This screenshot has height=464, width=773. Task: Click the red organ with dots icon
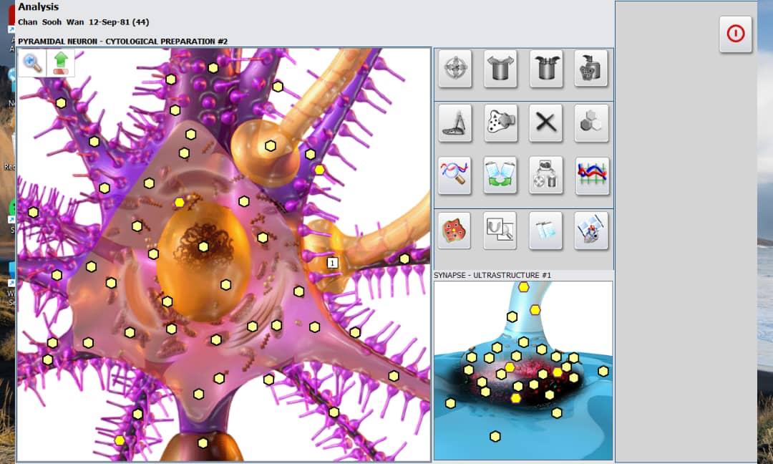pyautogui.click(x=454, y=230)
